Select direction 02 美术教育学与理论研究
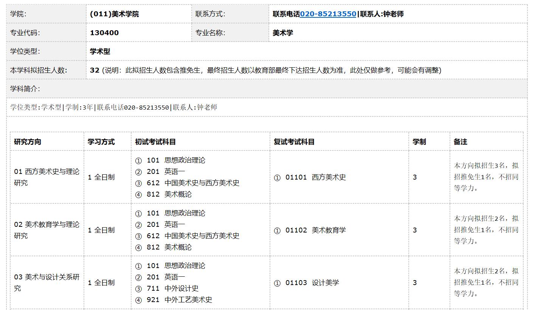 (47, 230)
